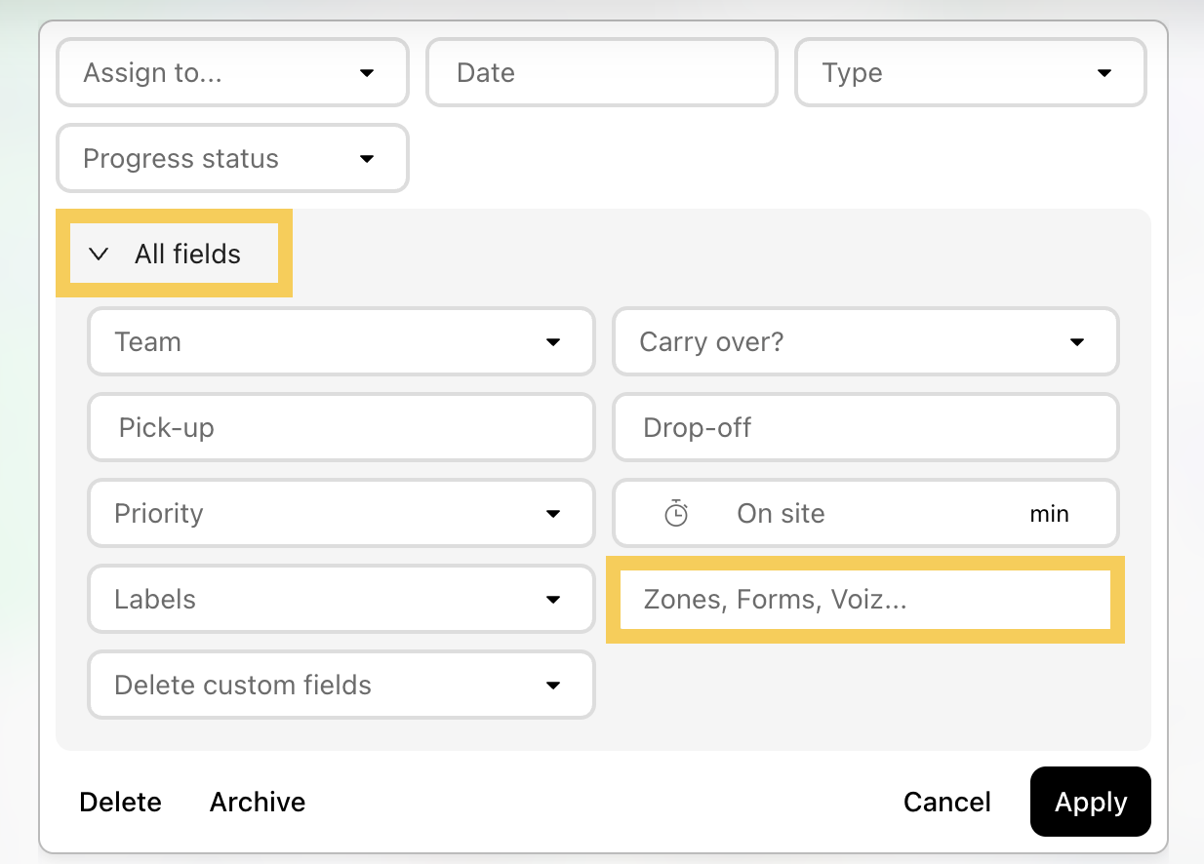The image size is (1204, 864).
Task: Open the Carry over? dropdown
Action: point(865,341)
